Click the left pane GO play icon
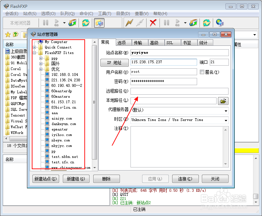This screenshot has height=216, width=262. (56, 23)
